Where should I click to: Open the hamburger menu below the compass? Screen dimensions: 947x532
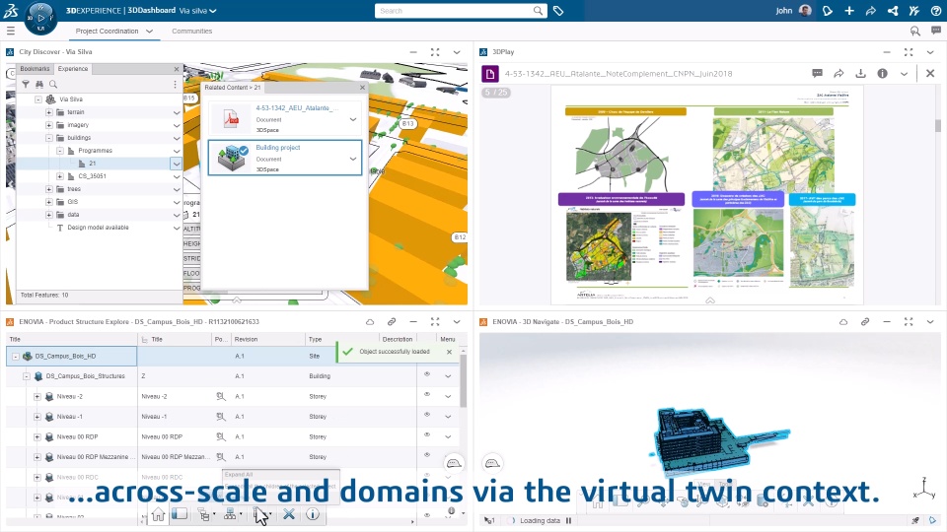[10, 31]
